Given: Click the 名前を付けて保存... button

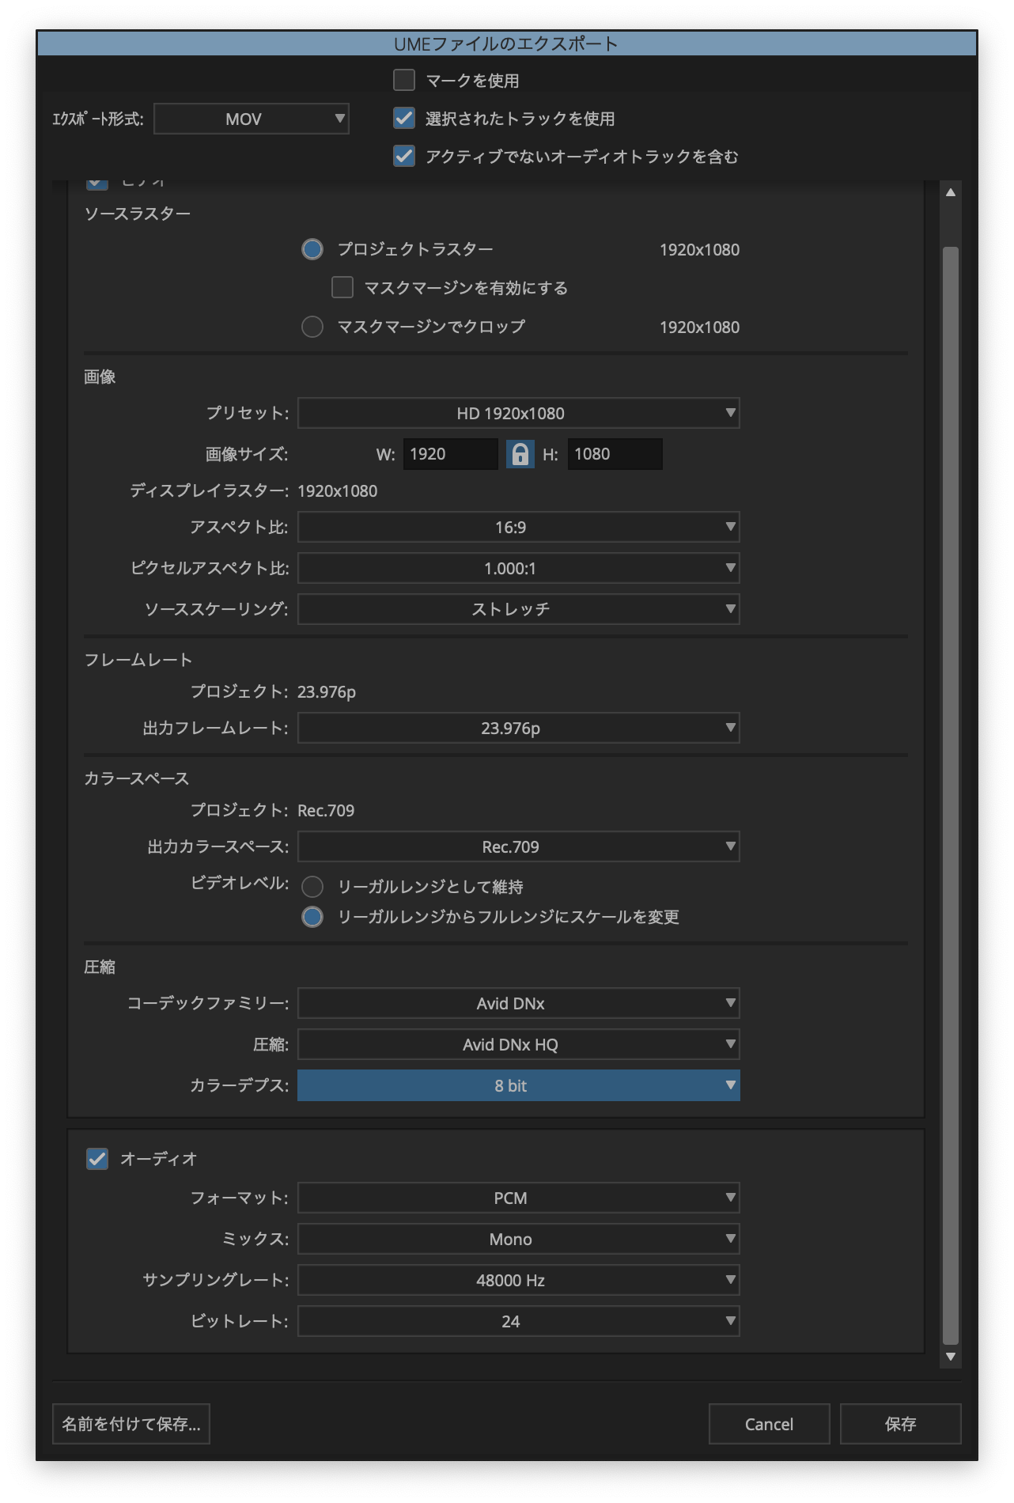Looking at the screenshot, I should [x=131, y=1424].
